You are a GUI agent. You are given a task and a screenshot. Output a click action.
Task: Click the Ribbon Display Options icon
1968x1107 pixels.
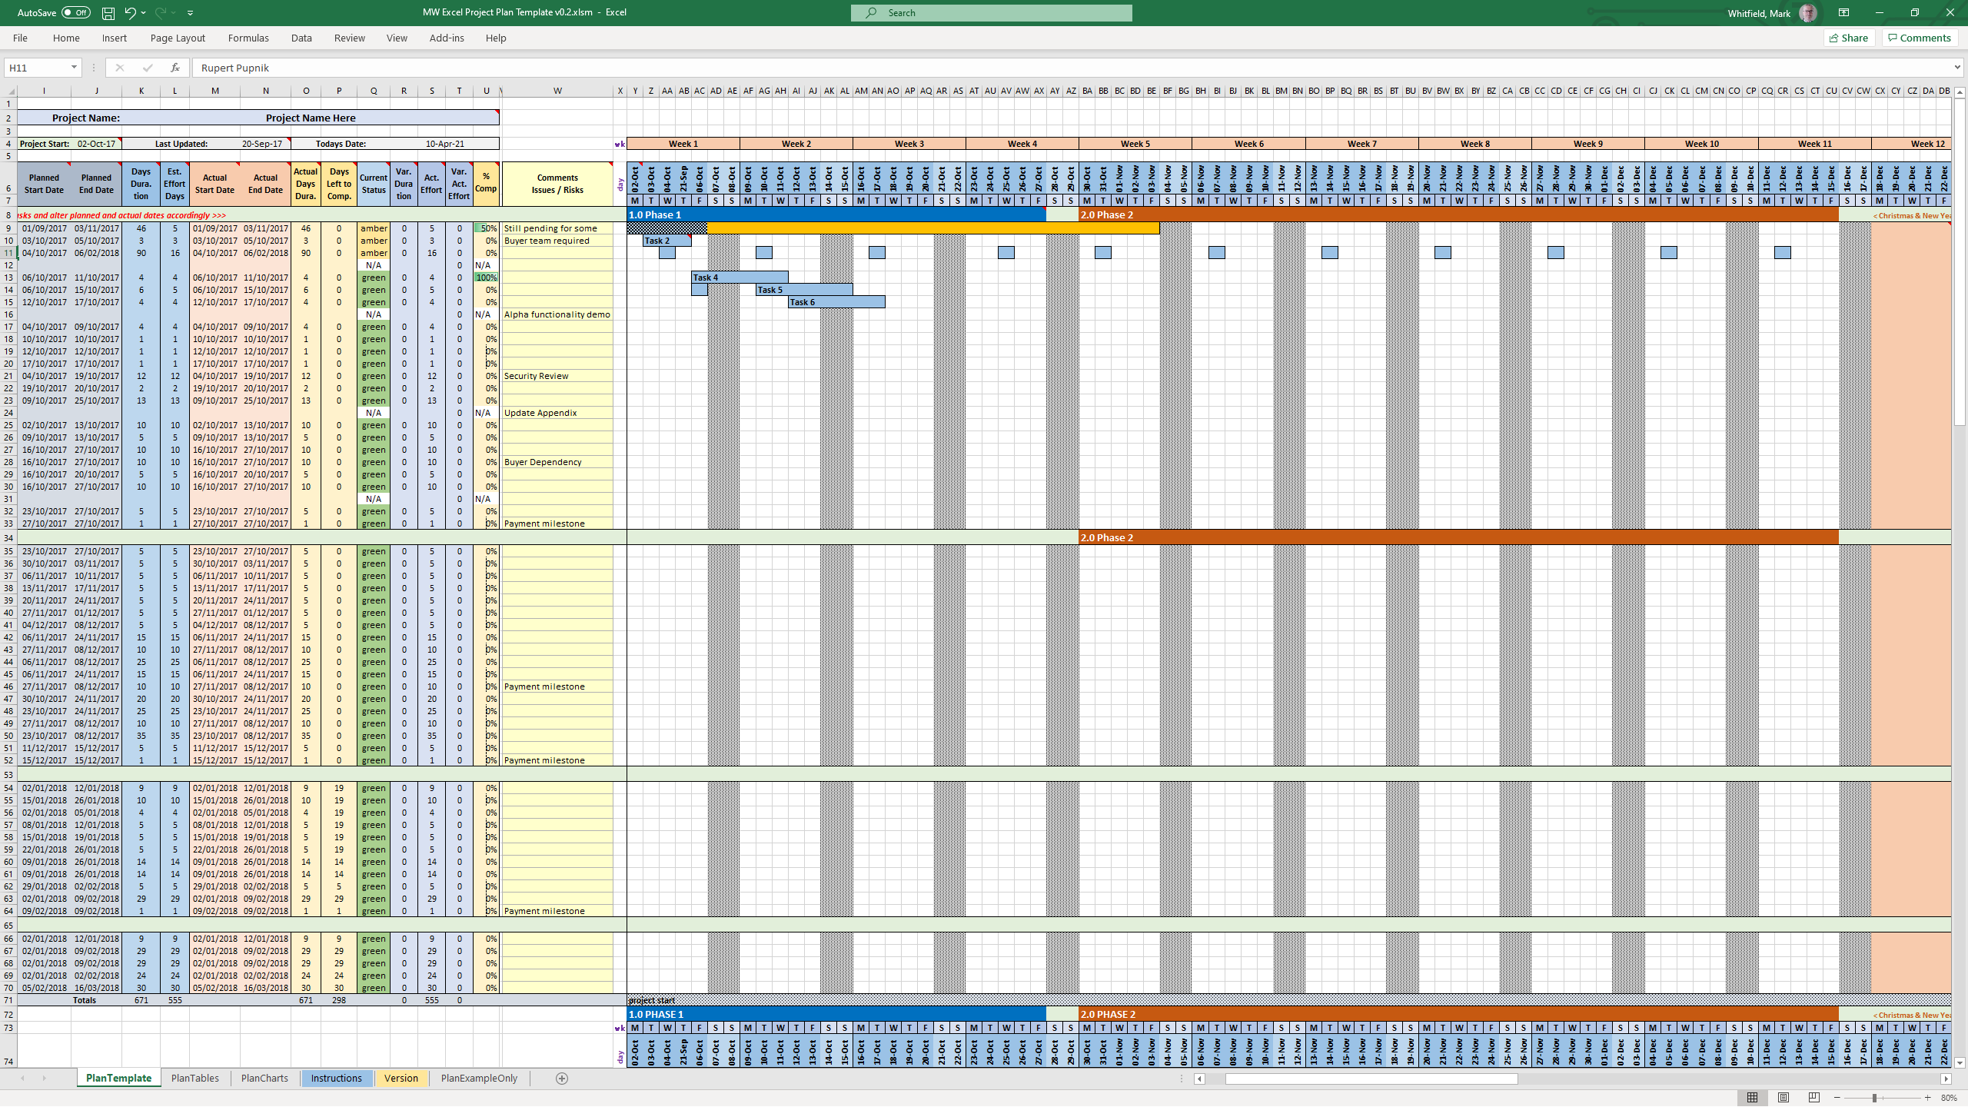point(1843,13)
